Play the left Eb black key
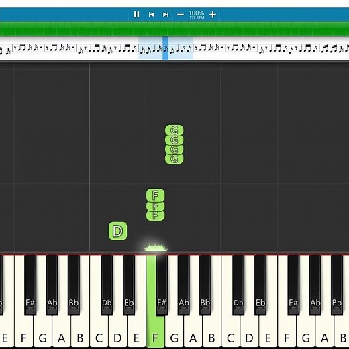This screenshot has height=349, width=349. (x=129, y=285)
